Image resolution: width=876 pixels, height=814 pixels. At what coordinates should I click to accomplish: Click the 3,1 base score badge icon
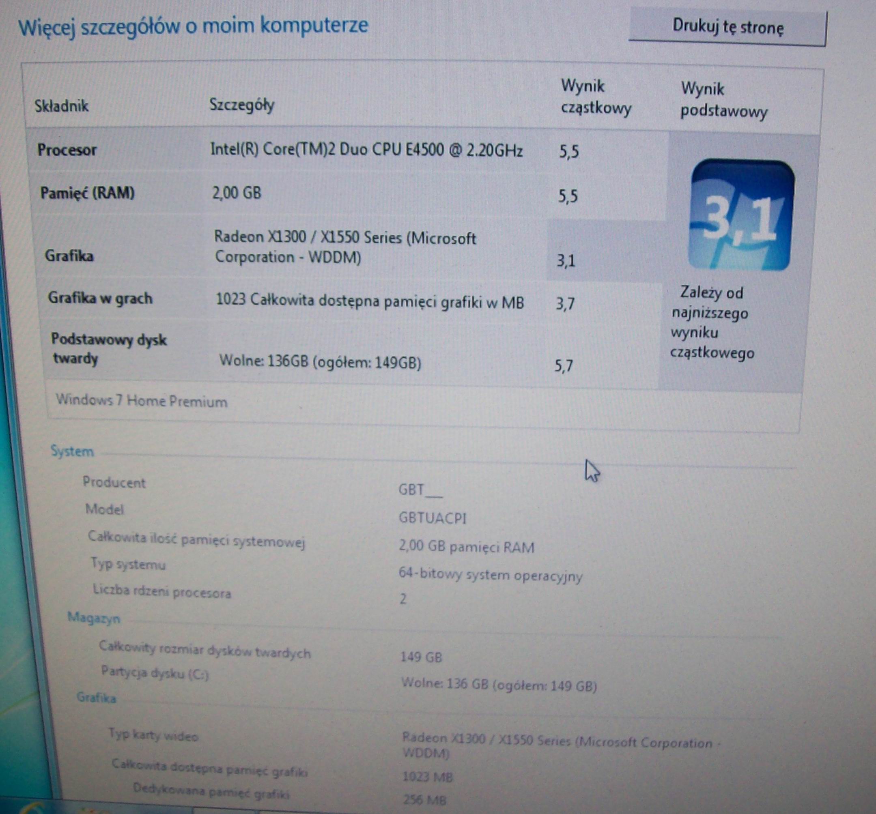pyautogui.click(x=741, y=215)
